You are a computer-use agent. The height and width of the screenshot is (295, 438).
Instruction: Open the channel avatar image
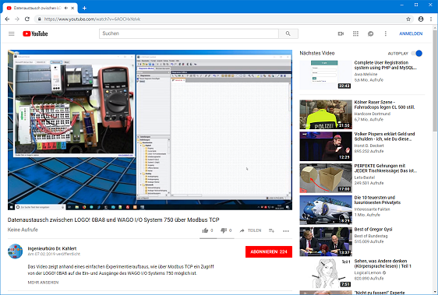click(x=15, y=251)
